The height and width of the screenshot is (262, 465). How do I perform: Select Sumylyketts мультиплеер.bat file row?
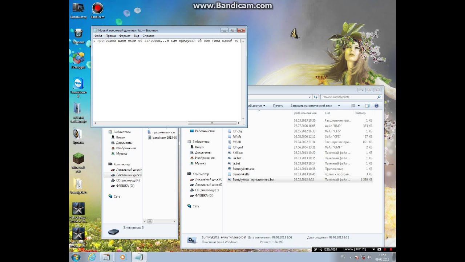pyautogui.click(x=300, y=180)
